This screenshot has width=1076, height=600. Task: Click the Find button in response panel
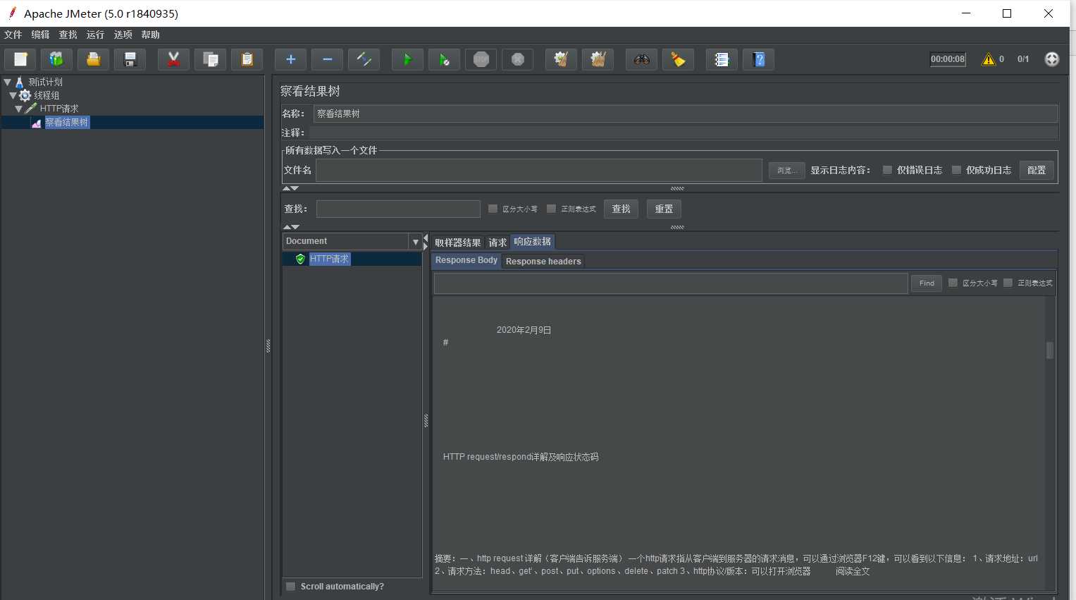(x=927, y=283)
